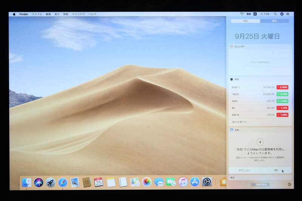Viewport: 302px width, 201px height.
Task: Click the 9月25日 火曜日 date heading
Action: (257, 36)
